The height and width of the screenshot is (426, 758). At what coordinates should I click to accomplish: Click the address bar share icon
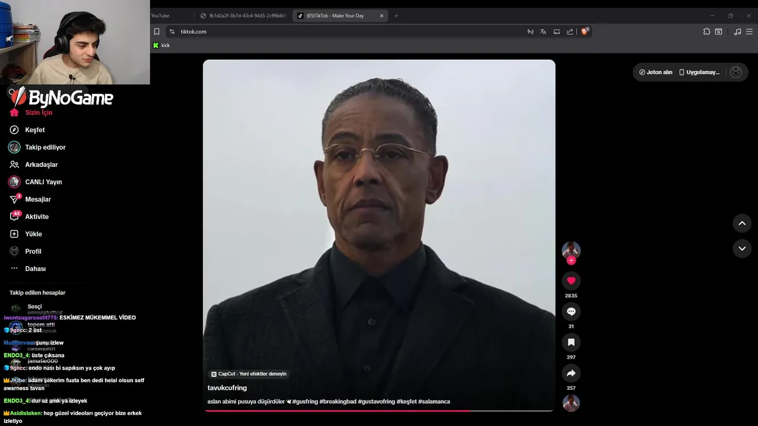click(570, 31)
